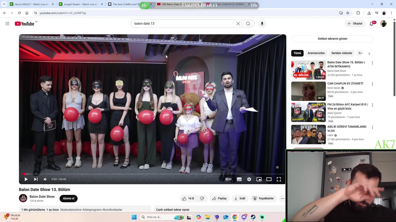Open Balon Date Show channel avatar
This screenshot has width=396, height=222.
tap(23, 198)
